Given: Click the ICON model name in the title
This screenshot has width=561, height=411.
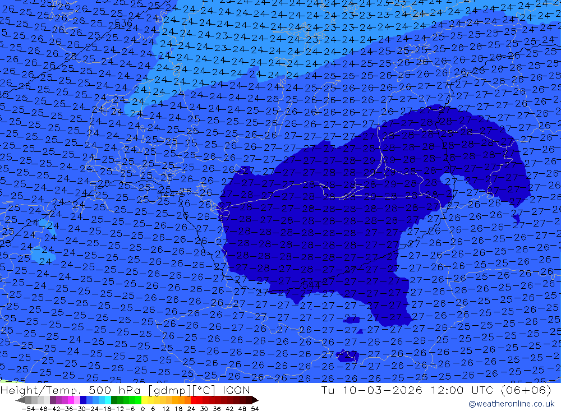Looking at the screenshot, I should click(x=236, y=390).
